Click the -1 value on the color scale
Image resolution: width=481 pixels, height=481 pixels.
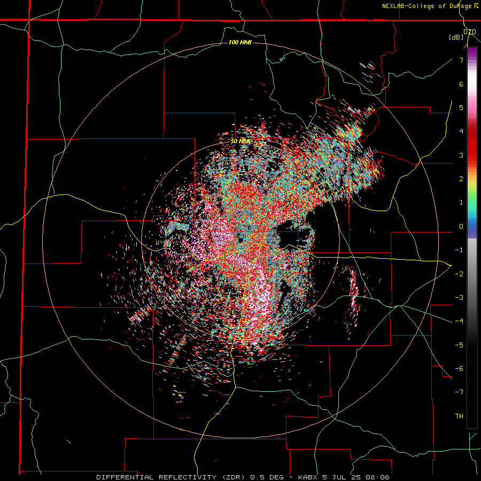pos(459,250)
